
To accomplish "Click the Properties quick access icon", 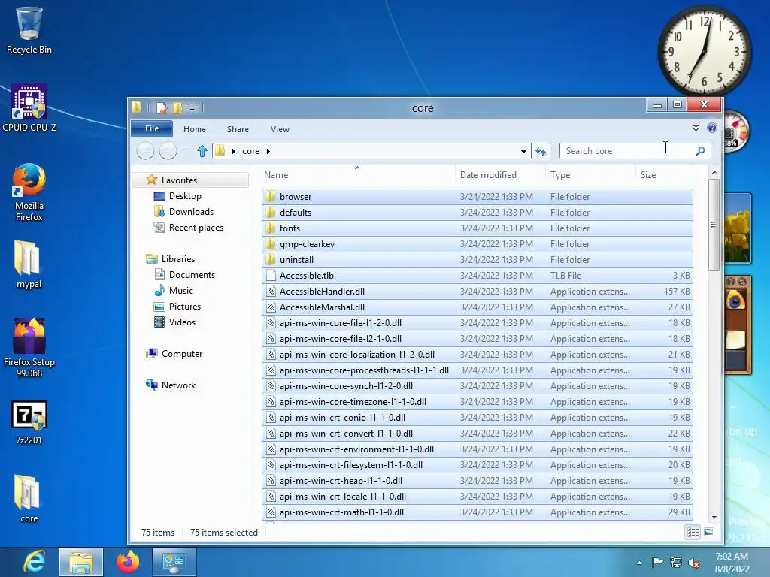I will click(x=162, y=107).
